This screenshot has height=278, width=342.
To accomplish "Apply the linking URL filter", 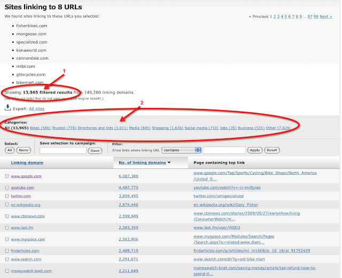I will (255, 150).
